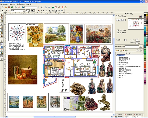Click the print icon

coord(46,7)
